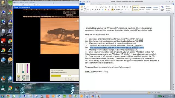Click the Grow Font icon
175x98 pixels.
101,7
